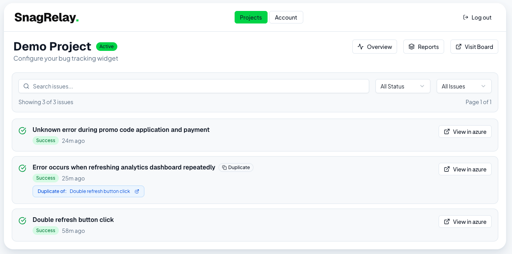The image size is (512, 254).
Task: Click the copy icon in Duplicate badge
Action: pyautogui.click(x=224, y=168)
